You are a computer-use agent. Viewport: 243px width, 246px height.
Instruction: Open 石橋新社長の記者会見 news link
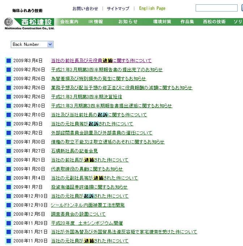tap(74, 151)
